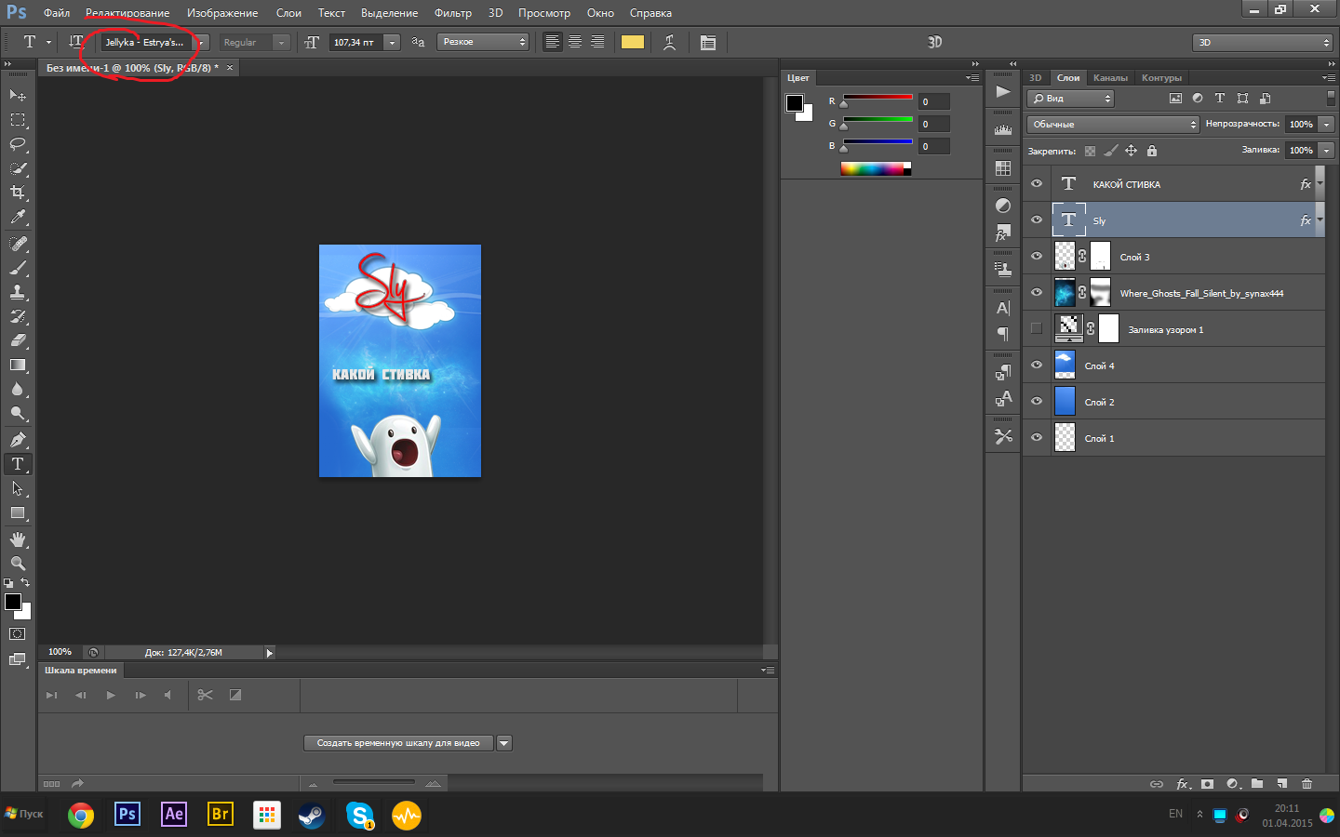Click the warp text icon

669,42
